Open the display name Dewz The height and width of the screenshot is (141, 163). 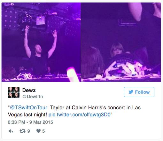coord(29,90)
